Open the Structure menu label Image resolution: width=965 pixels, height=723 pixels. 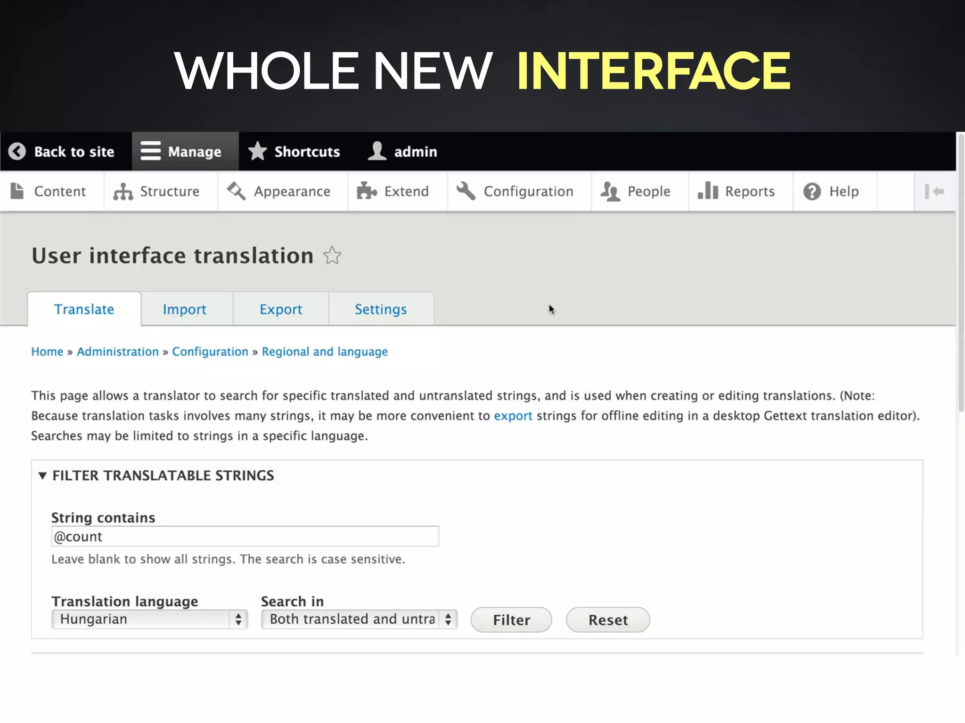(x=170, y=192)
